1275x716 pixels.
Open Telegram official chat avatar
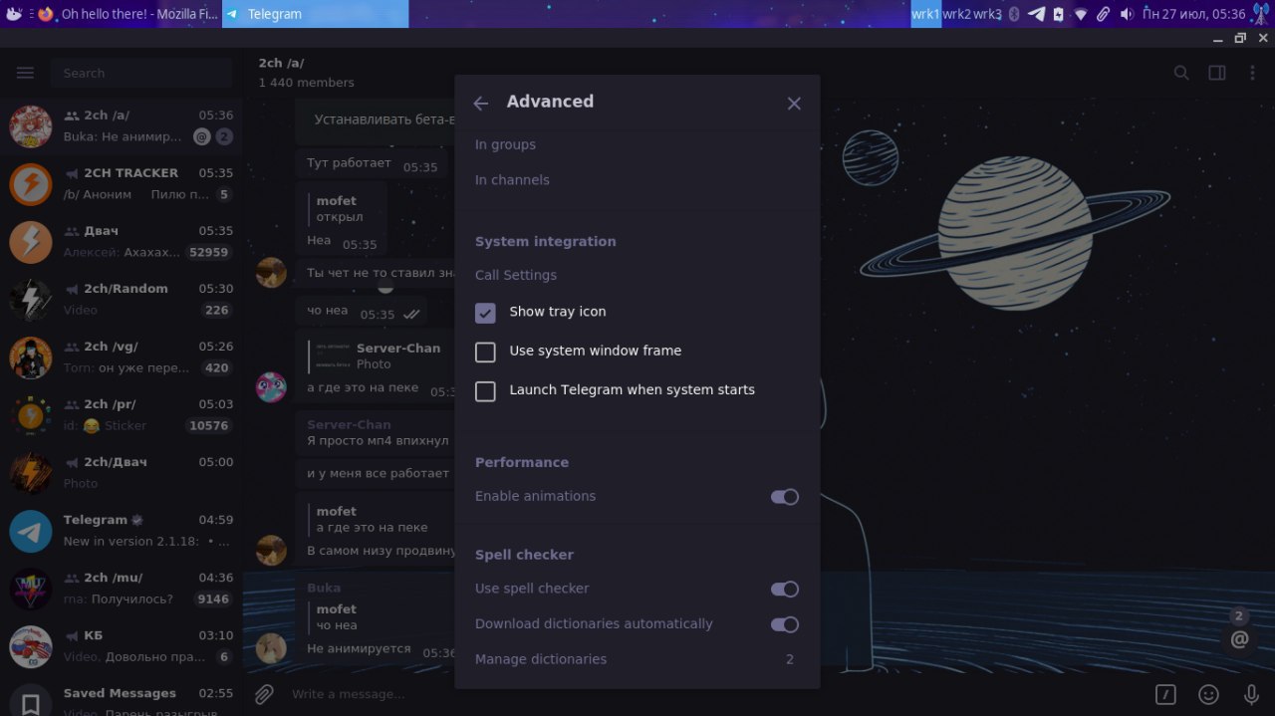[31, 531]
